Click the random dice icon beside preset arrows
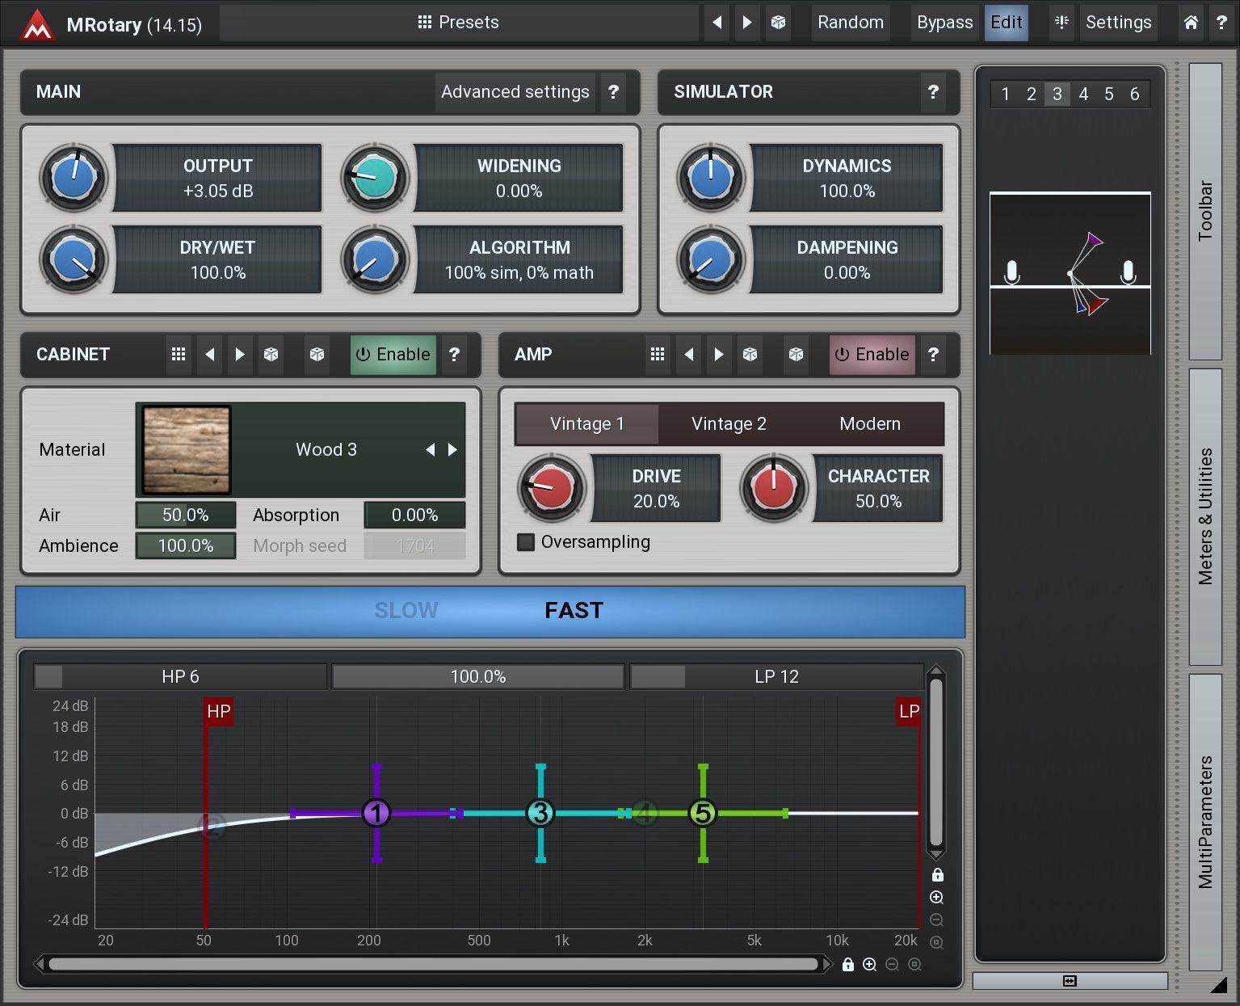The height and width of the screenshot is (1006, 1240). tap(778, 23)
